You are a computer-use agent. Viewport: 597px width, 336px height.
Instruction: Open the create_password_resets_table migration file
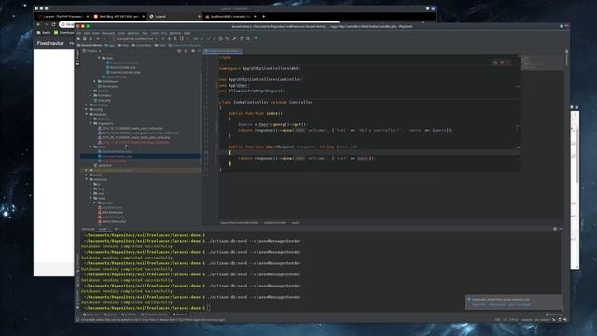pyautogui.click(x=138, y=133)
